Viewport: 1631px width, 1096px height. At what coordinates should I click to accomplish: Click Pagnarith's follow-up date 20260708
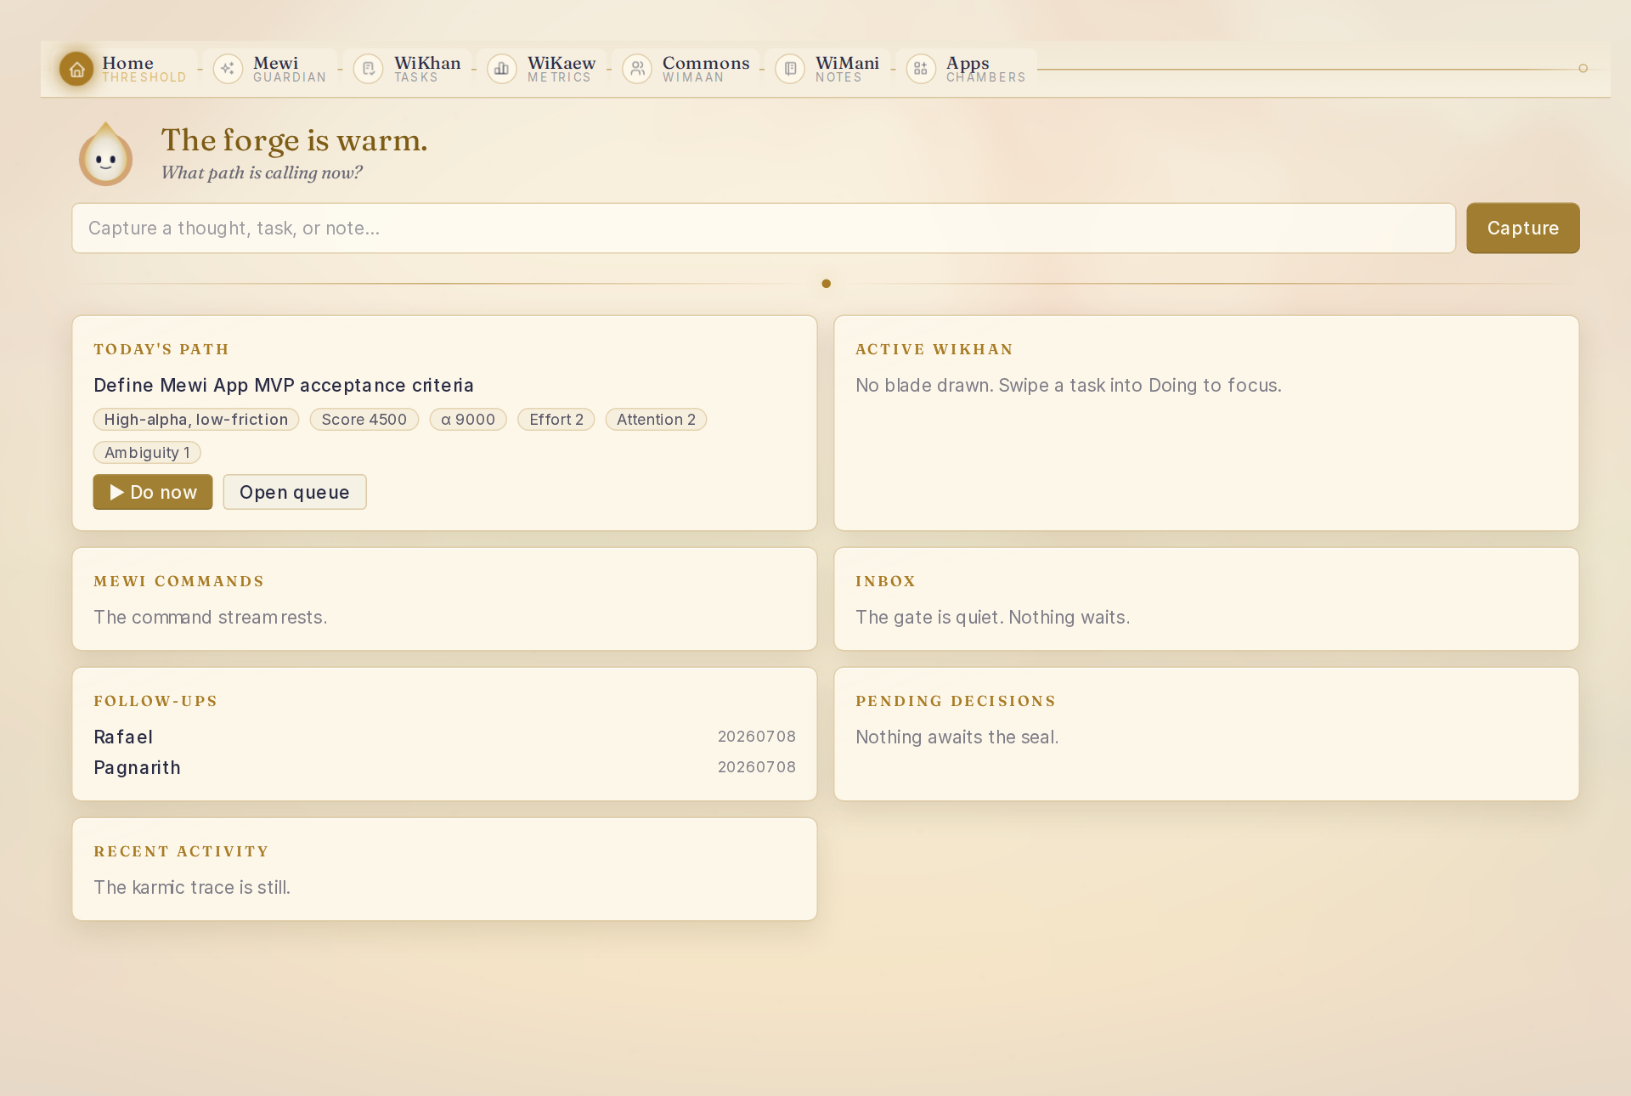(757, 767)
